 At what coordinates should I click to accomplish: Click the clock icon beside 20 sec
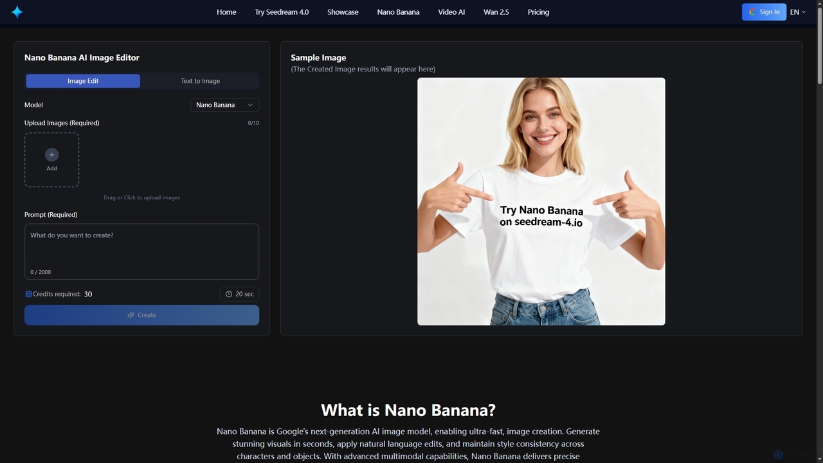(x=229, y=294)
